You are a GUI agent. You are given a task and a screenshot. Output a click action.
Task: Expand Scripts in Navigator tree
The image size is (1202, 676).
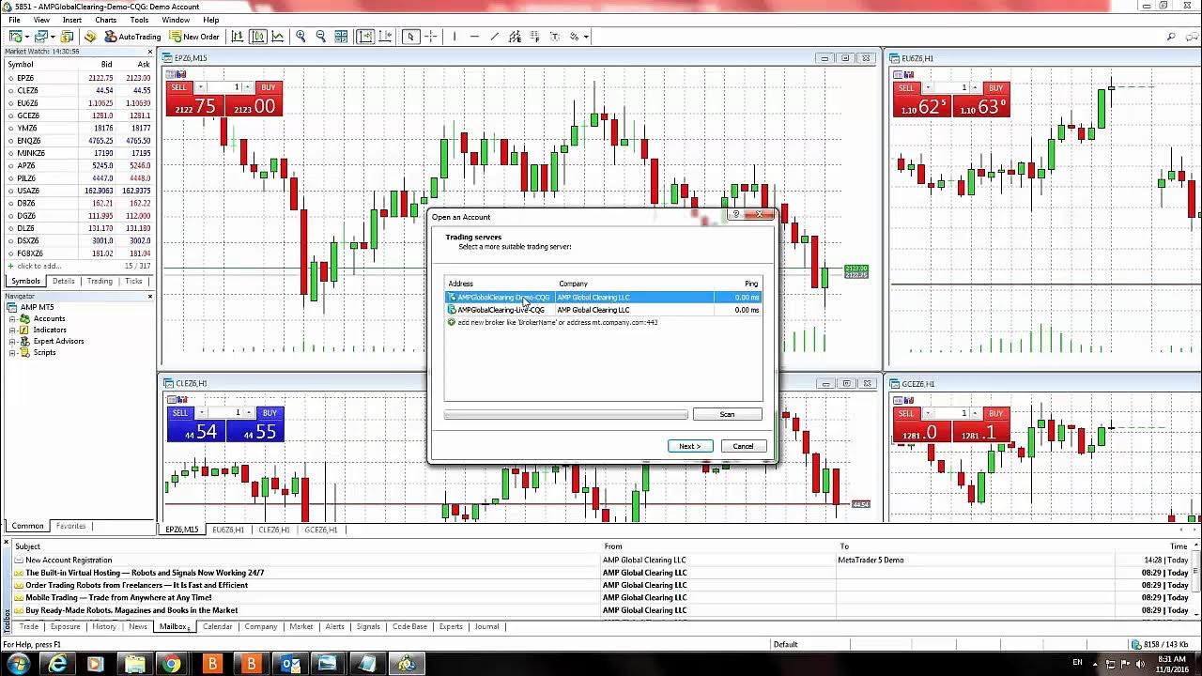click(13, 352)
